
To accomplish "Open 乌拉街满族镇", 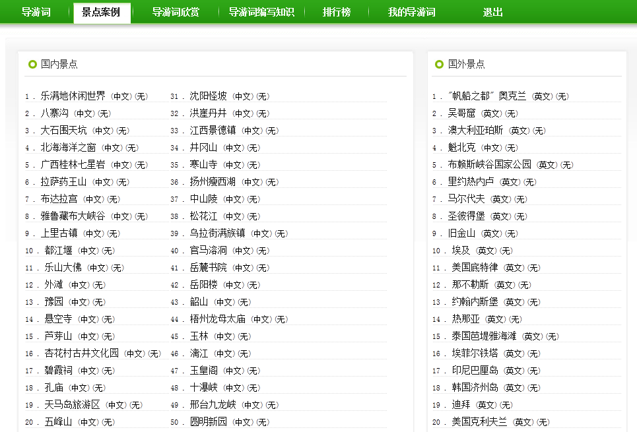I will pyautogui.click(x=218, y=233).
